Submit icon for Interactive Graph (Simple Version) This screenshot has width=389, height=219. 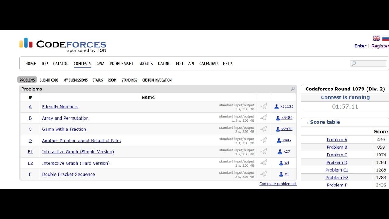point(264,151)
